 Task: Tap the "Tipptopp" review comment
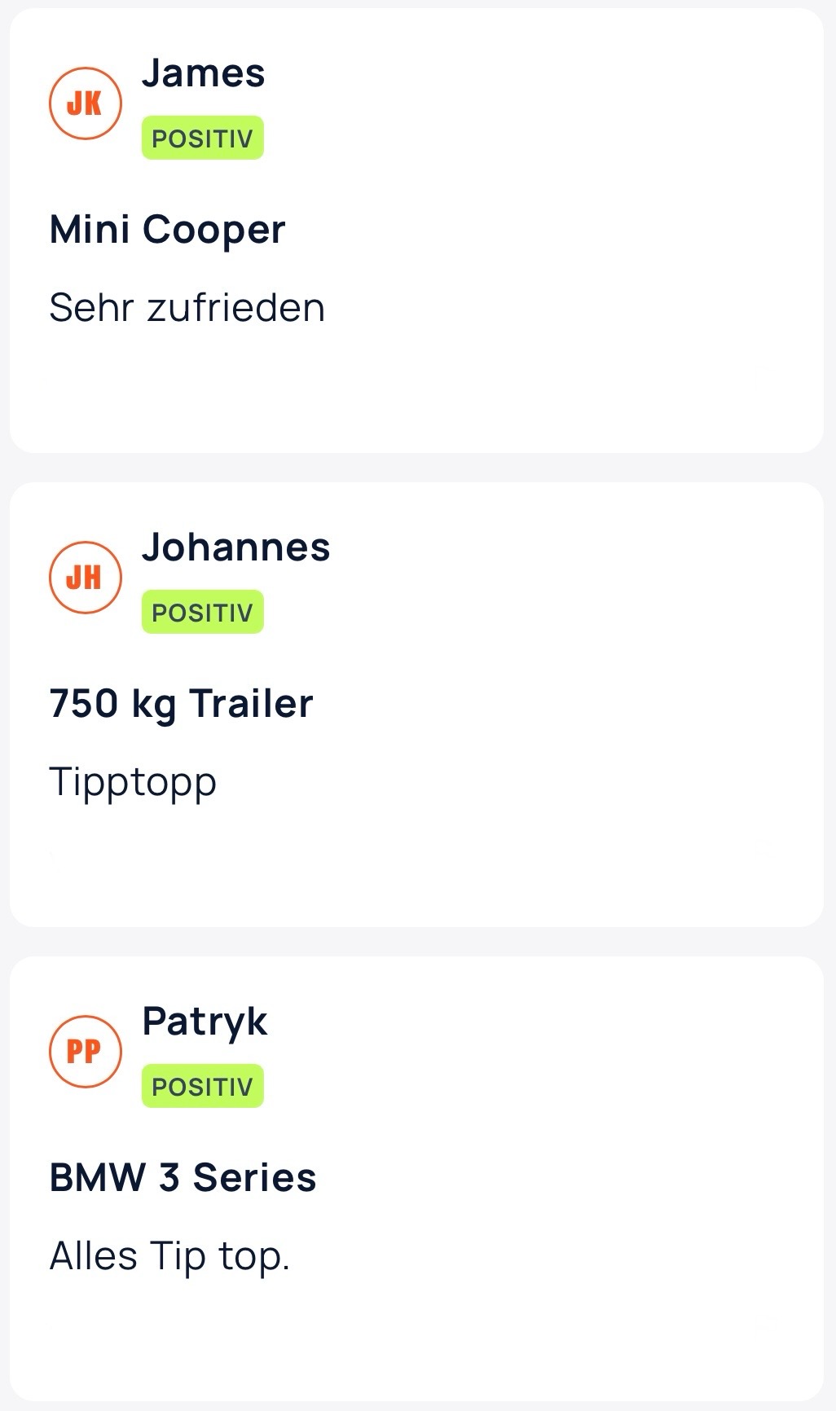(x=133, y=782)
